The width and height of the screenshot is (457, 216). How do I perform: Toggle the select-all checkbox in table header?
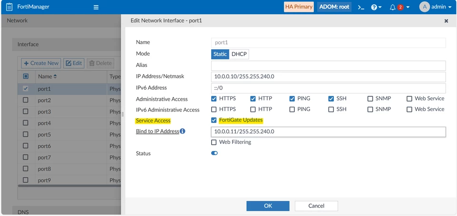pos(26,76)
